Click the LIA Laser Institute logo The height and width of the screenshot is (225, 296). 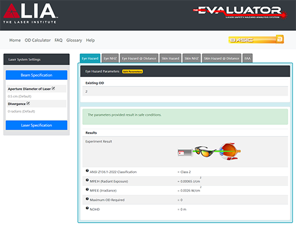pyautogui.click(x=31, y=14)
